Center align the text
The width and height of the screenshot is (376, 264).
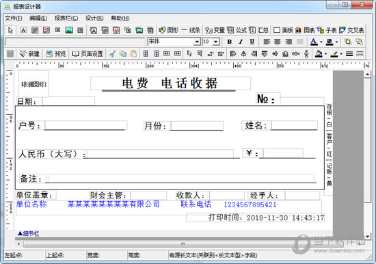pyautogui.click(x=278, y=42)
